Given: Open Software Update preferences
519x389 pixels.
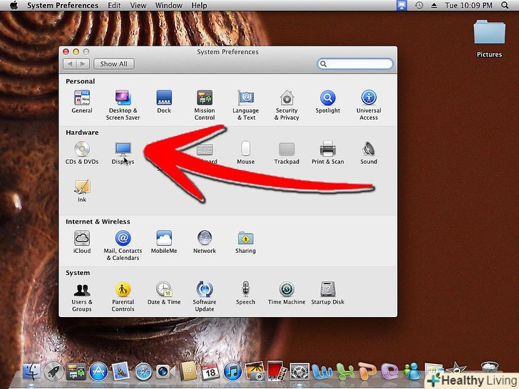Looking at the screenshot, I should tap(205, 296).
